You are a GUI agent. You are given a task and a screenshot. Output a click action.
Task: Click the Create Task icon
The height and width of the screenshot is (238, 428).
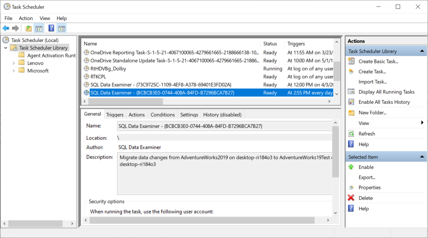(x=351, y=71)
